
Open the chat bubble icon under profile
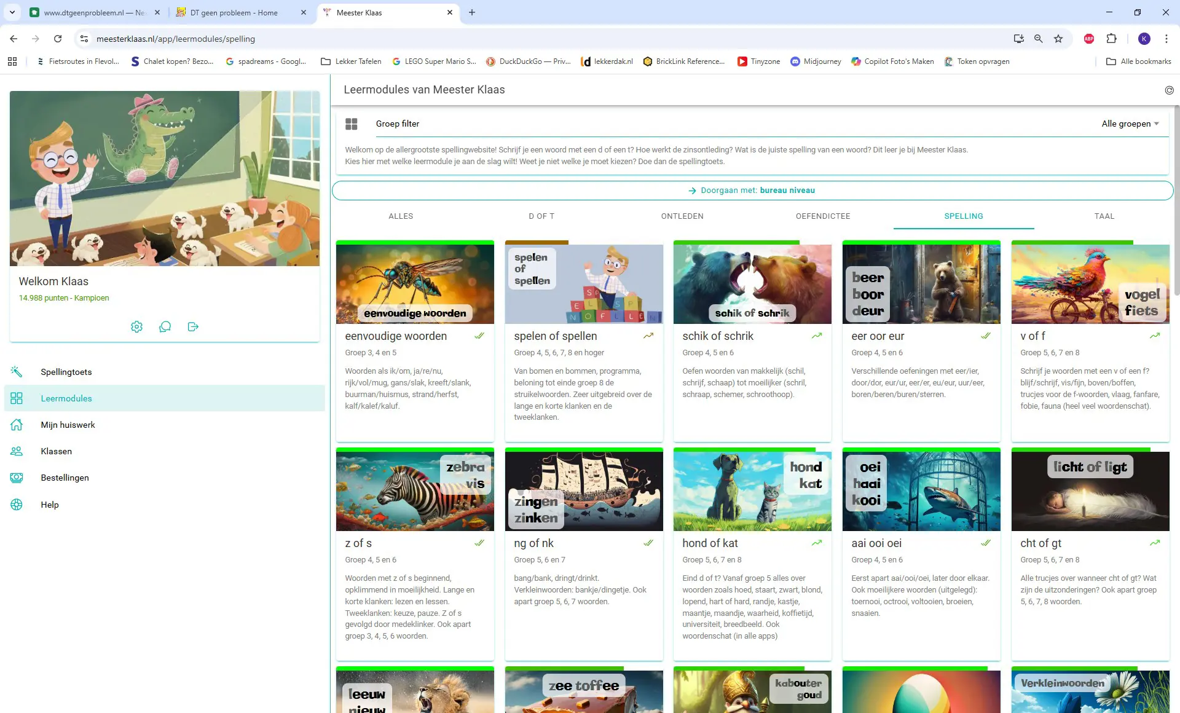coord(165,326)
